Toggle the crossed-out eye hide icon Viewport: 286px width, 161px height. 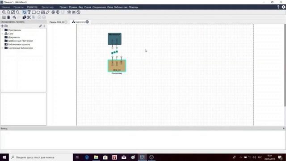click(x=74, y=12)
